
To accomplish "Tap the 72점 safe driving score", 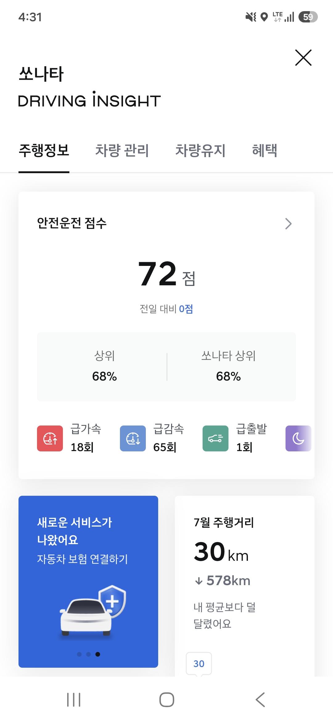I will [x=166, y=274].
